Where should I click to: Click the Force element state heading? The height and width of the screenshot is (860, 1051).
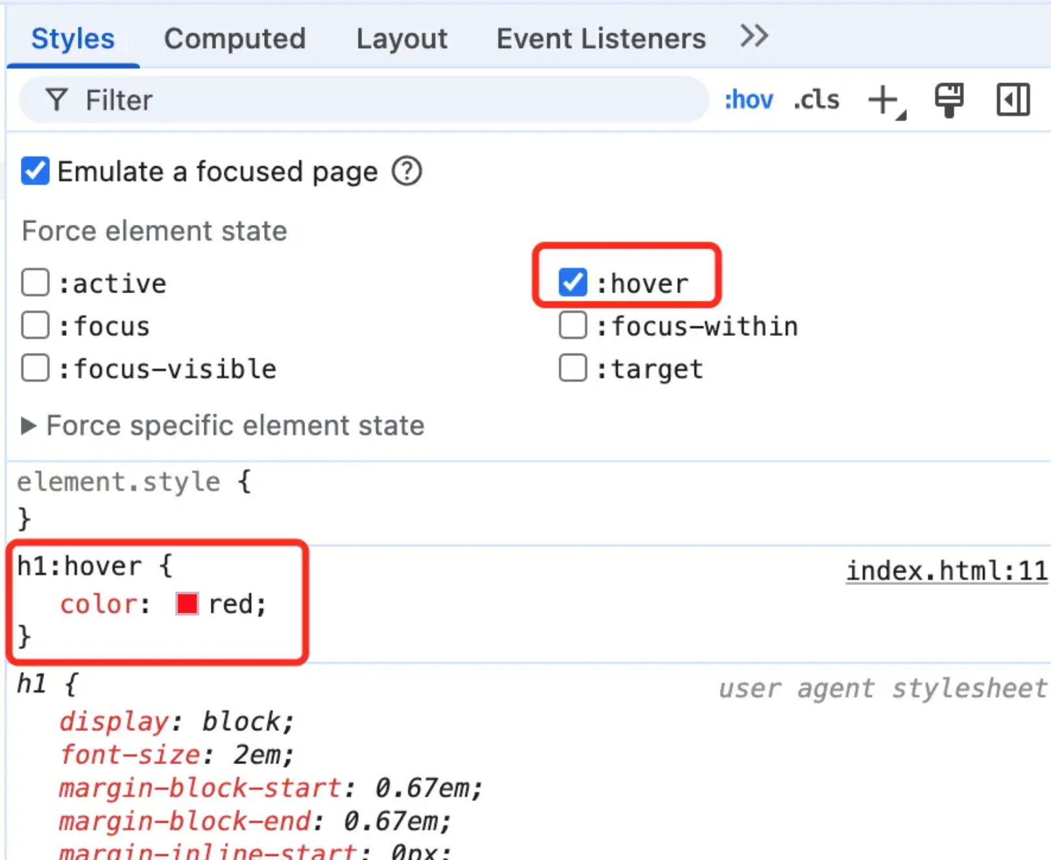(x=154, y=231)
